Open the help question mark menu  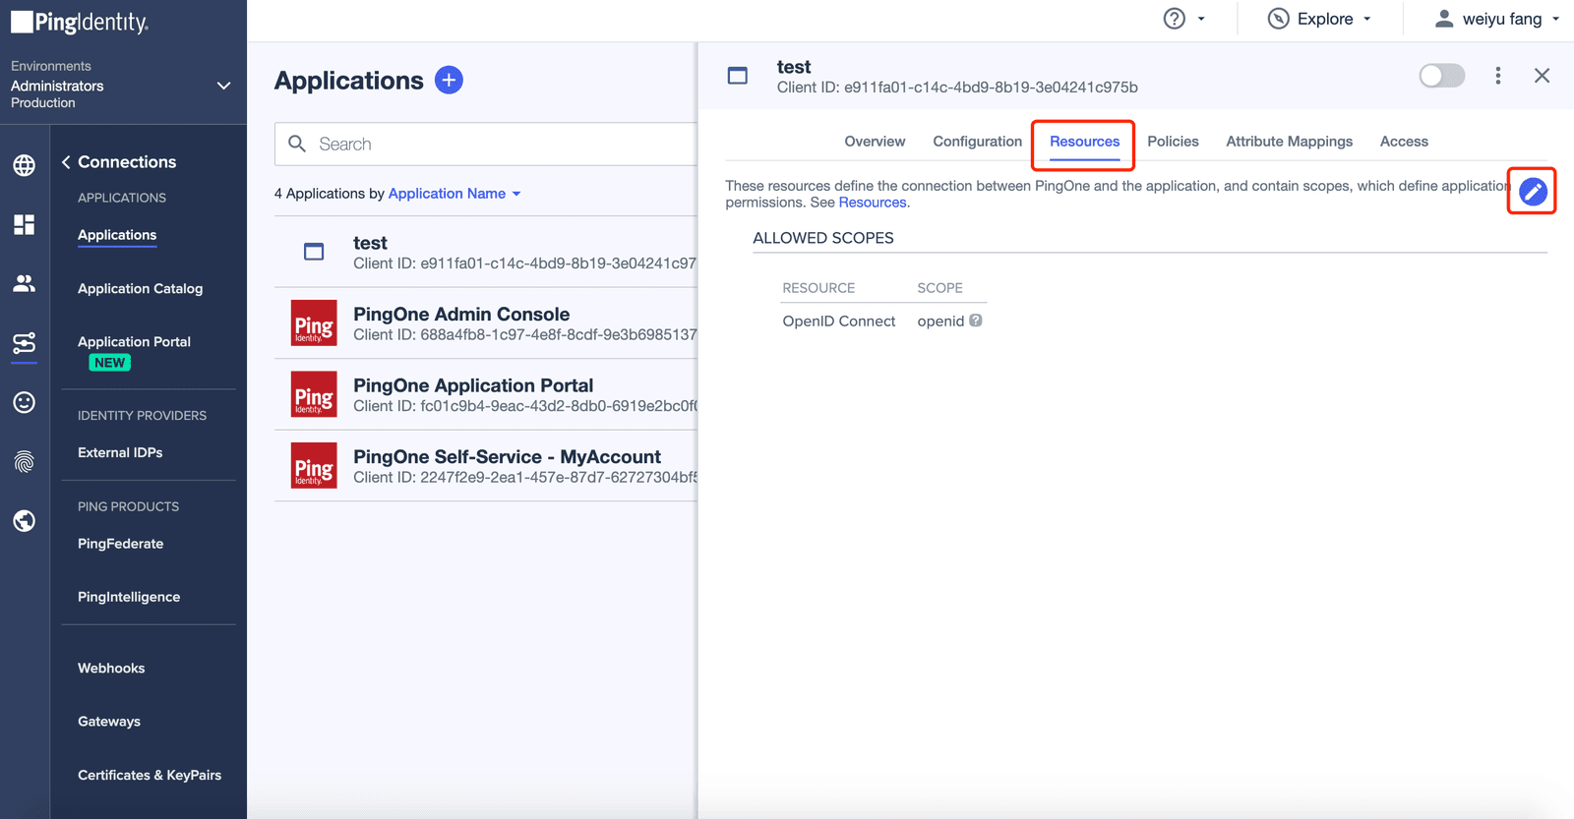click(1175, 19)
